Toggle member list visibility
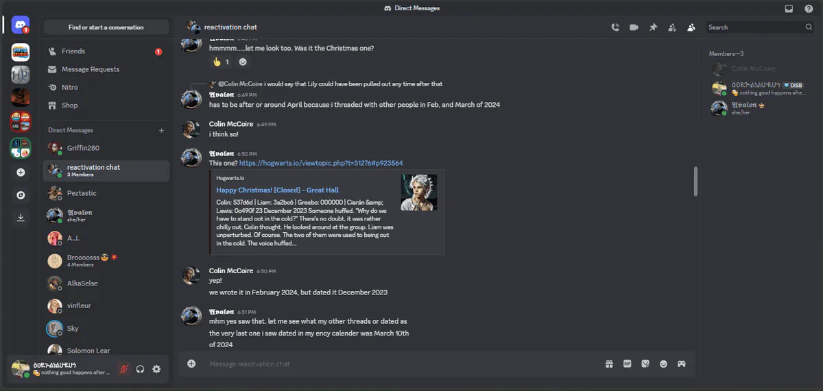 [x=691, y=27]
